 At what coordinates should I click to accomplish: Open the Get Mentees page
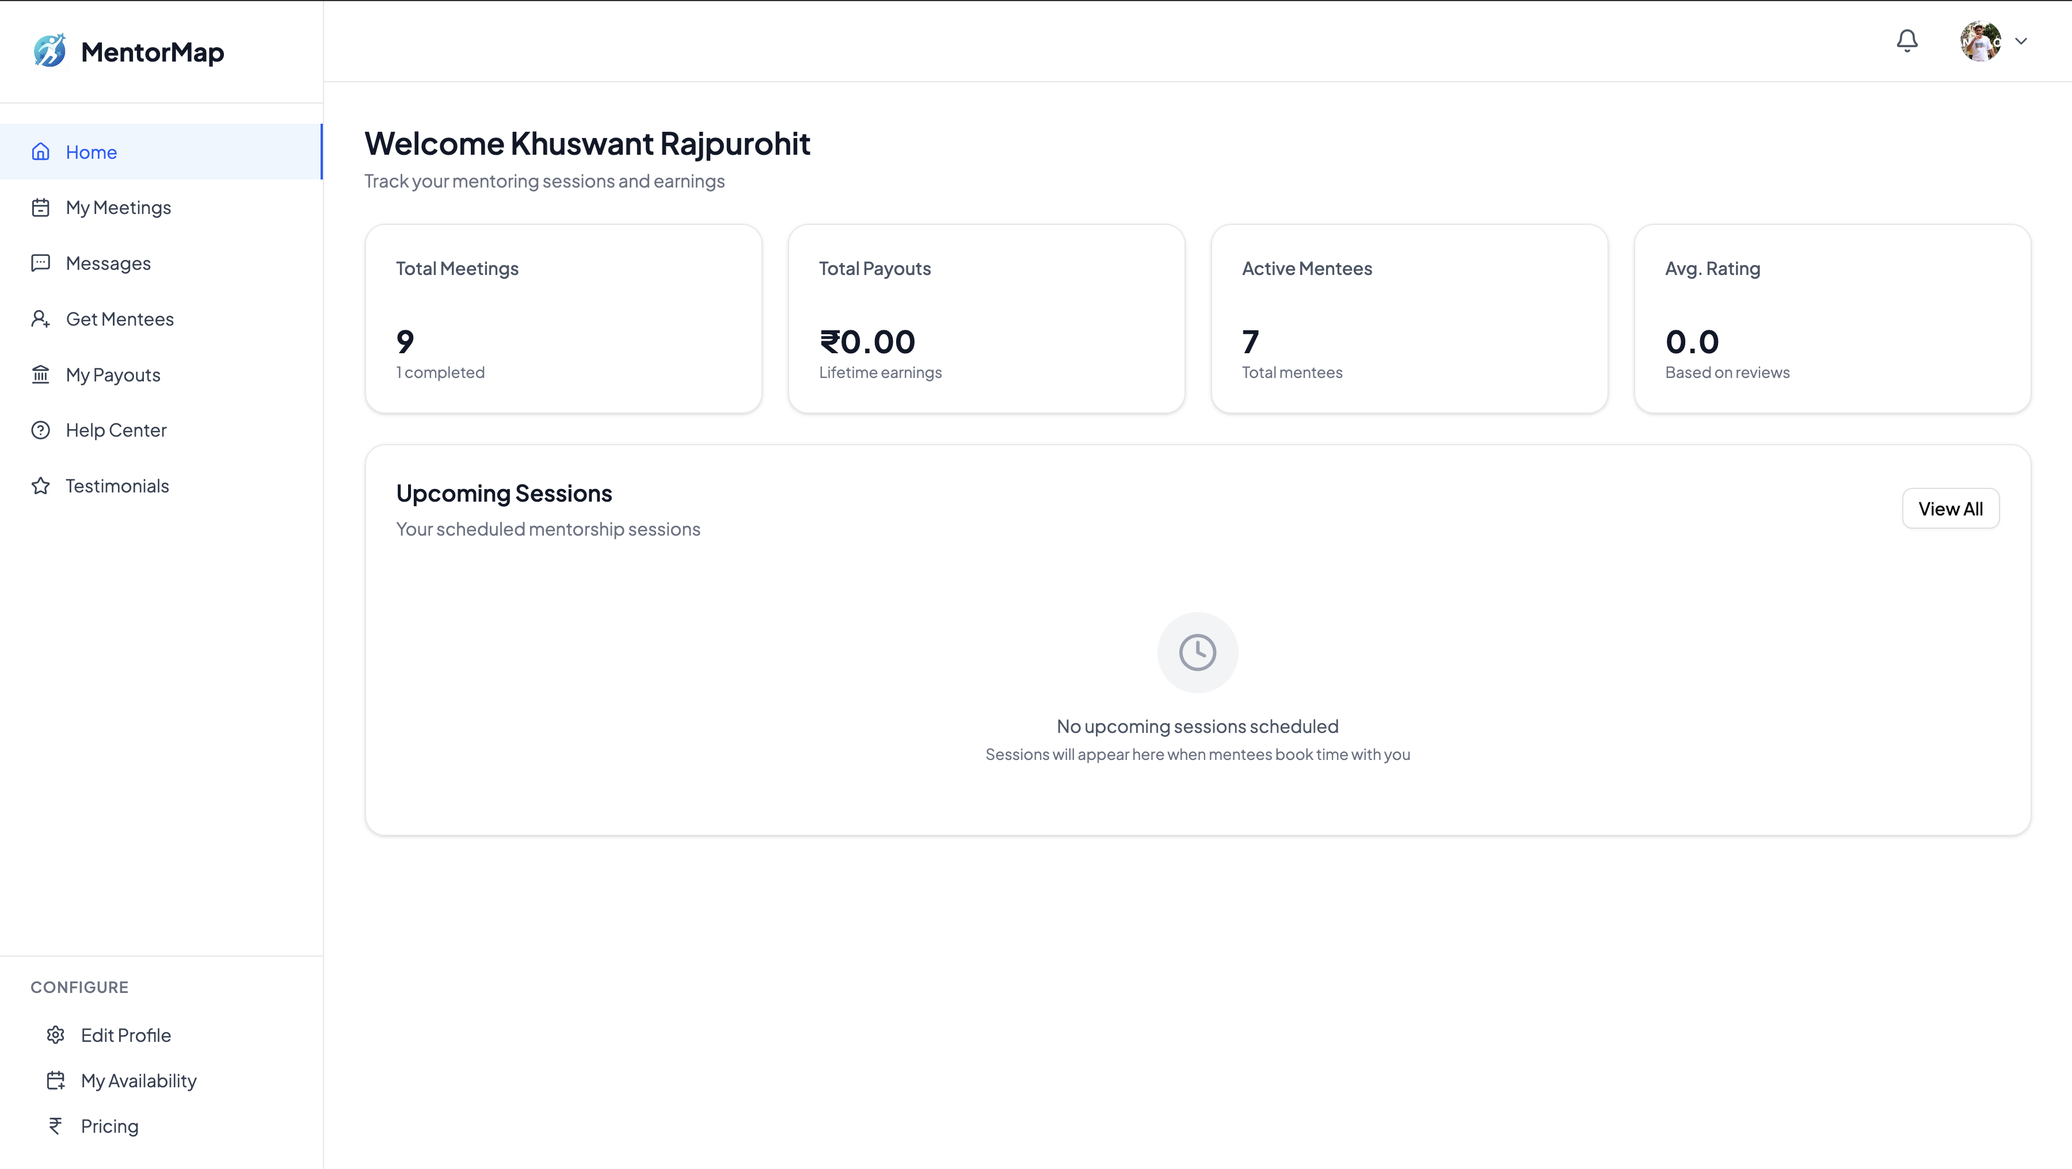click(119, 318)
